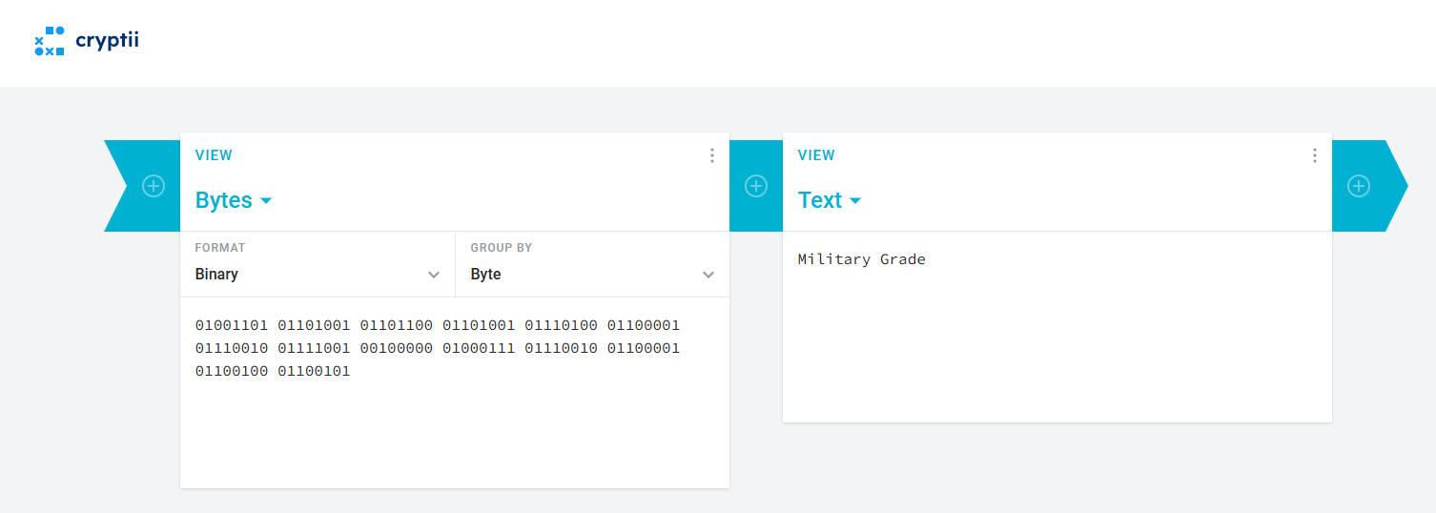The height and width of the screenshot is (513, 1436).
Task: Click the Bytes brick title
Action: point(224,200)
